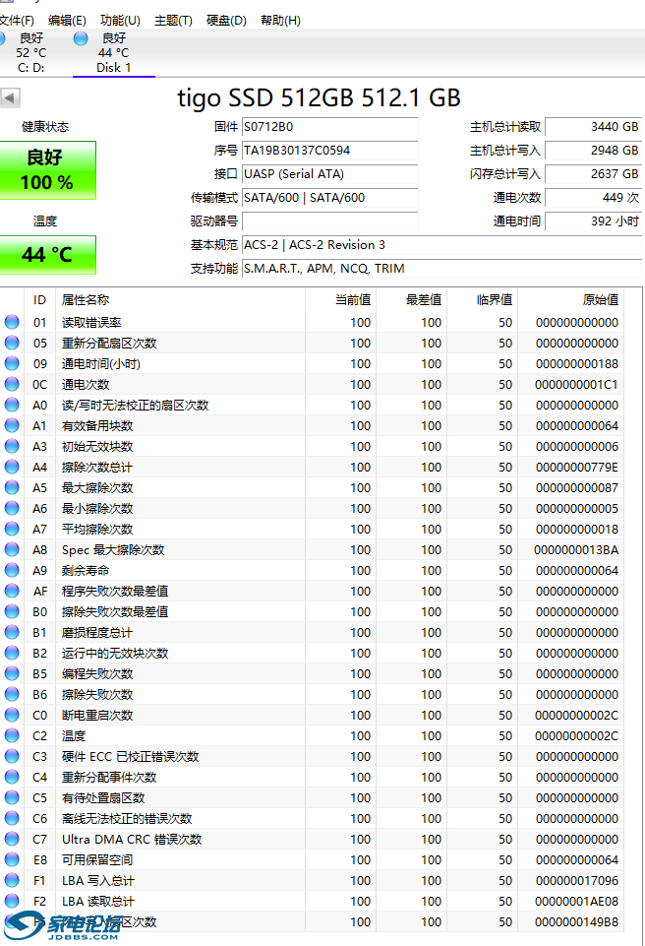The width and height of the screenshot is (645, 946).
Task: Click status orb for B2 运行中的无效块次数
Action: pyautogui.click(x=12, y=653)
